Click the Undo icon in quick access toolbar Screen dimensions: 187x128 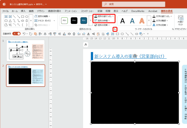(x=24, y=34)
